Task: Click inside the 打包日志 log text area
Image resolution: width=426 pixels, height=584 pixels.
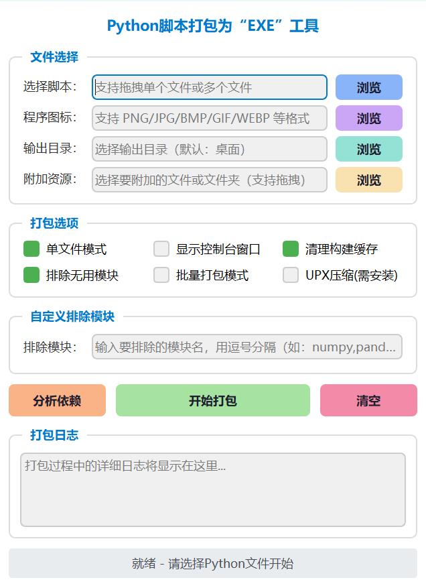Action: [x=212, y=489]
